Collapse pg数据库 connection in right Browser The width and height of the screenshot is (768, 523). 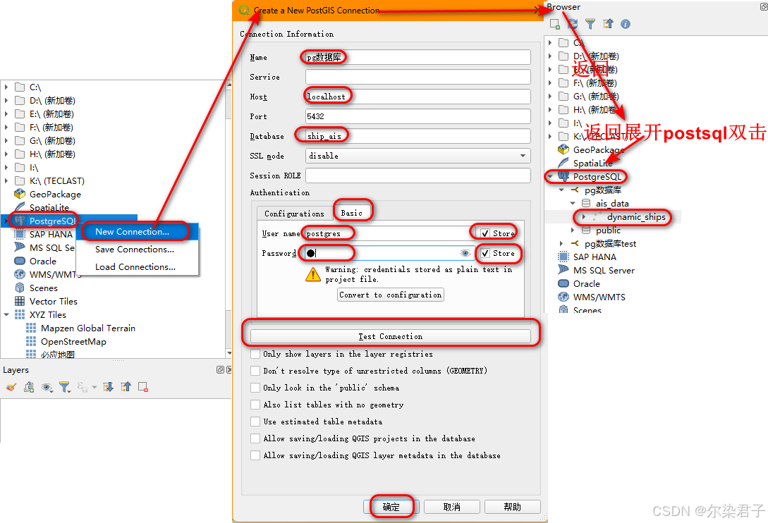562,190
